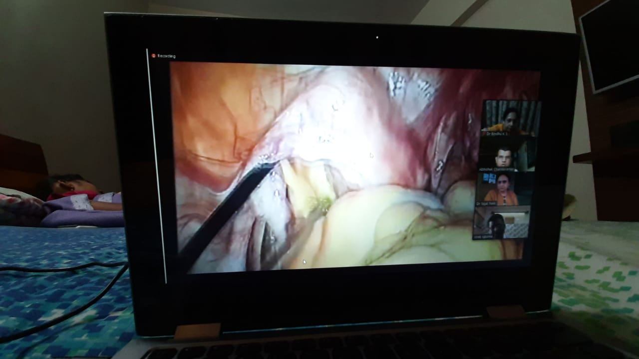Select the bottom participant video thumbnail

tap(501, 222)
